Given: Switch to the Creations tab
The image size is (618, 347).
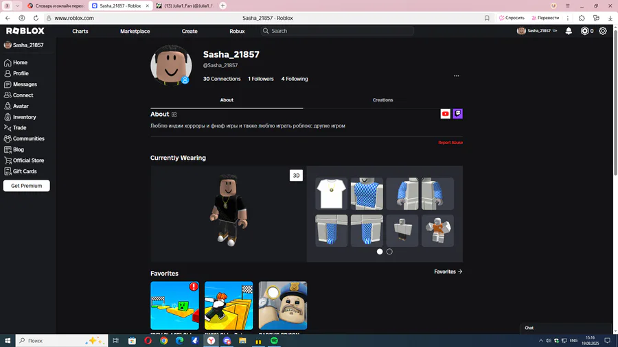Looking at the screenshot, I should tap(382, 100).
